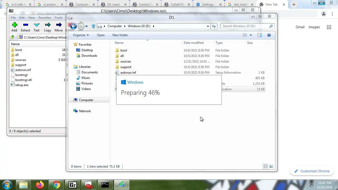The width and height of the screenshot is (338, 190).
Task: Toggle the preview pane in Explorer
Action: pos(260,35)
